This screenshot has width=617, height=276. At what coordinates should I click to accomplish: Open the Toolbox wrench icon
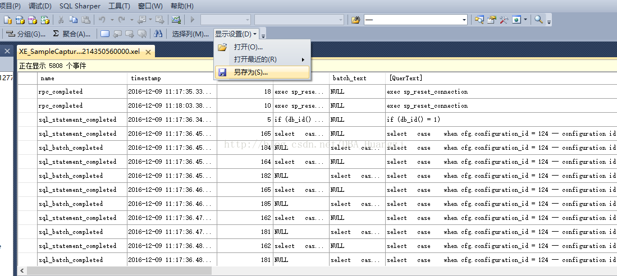(x=504, y=20)
